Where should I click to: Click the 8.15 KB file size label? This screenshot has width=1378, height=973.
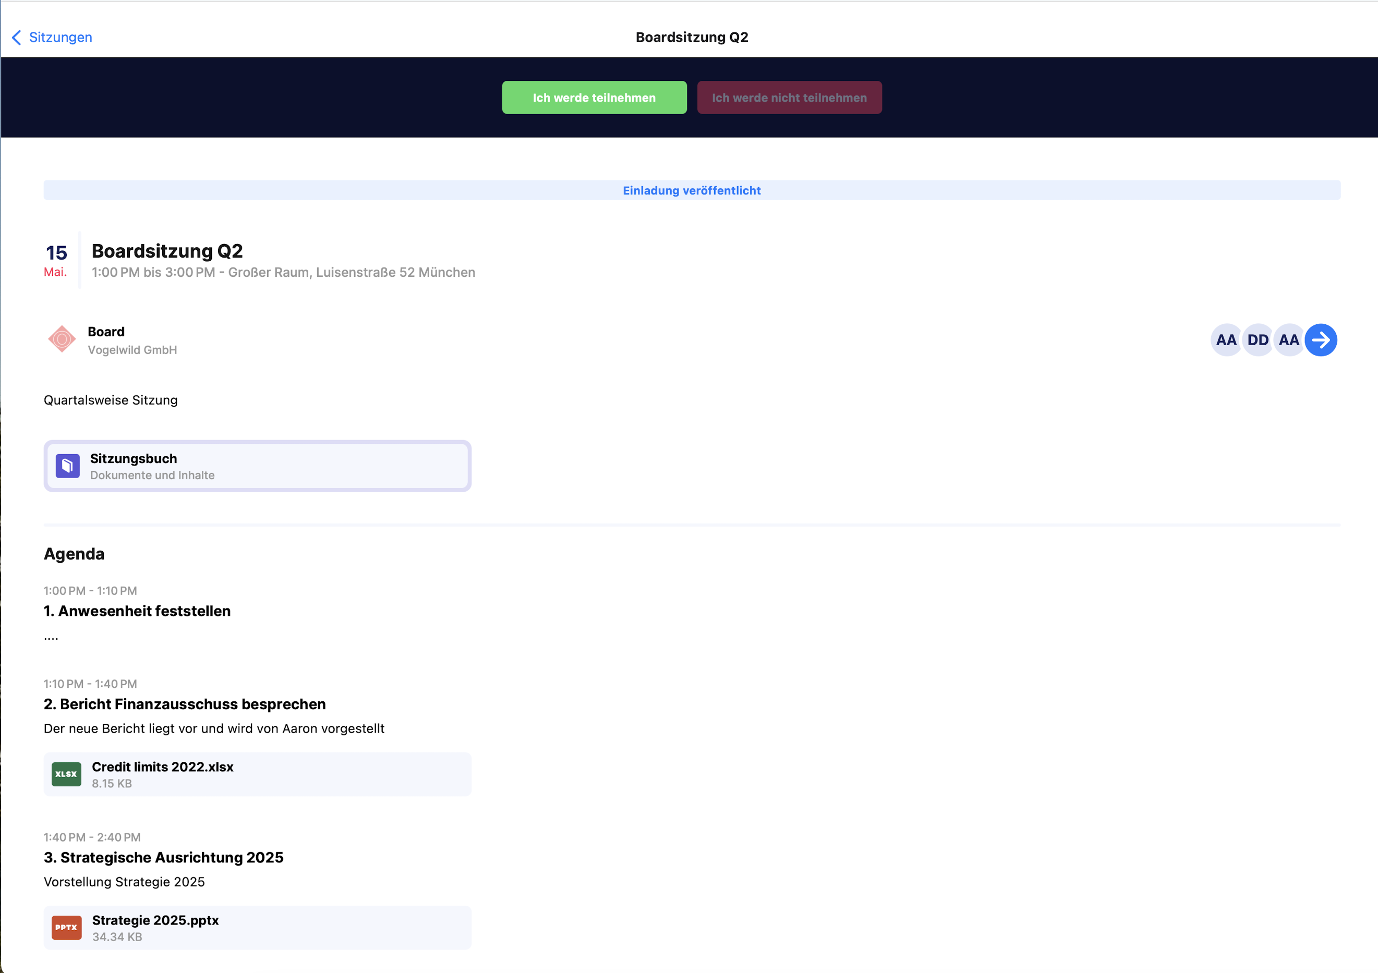coord(112,783)
